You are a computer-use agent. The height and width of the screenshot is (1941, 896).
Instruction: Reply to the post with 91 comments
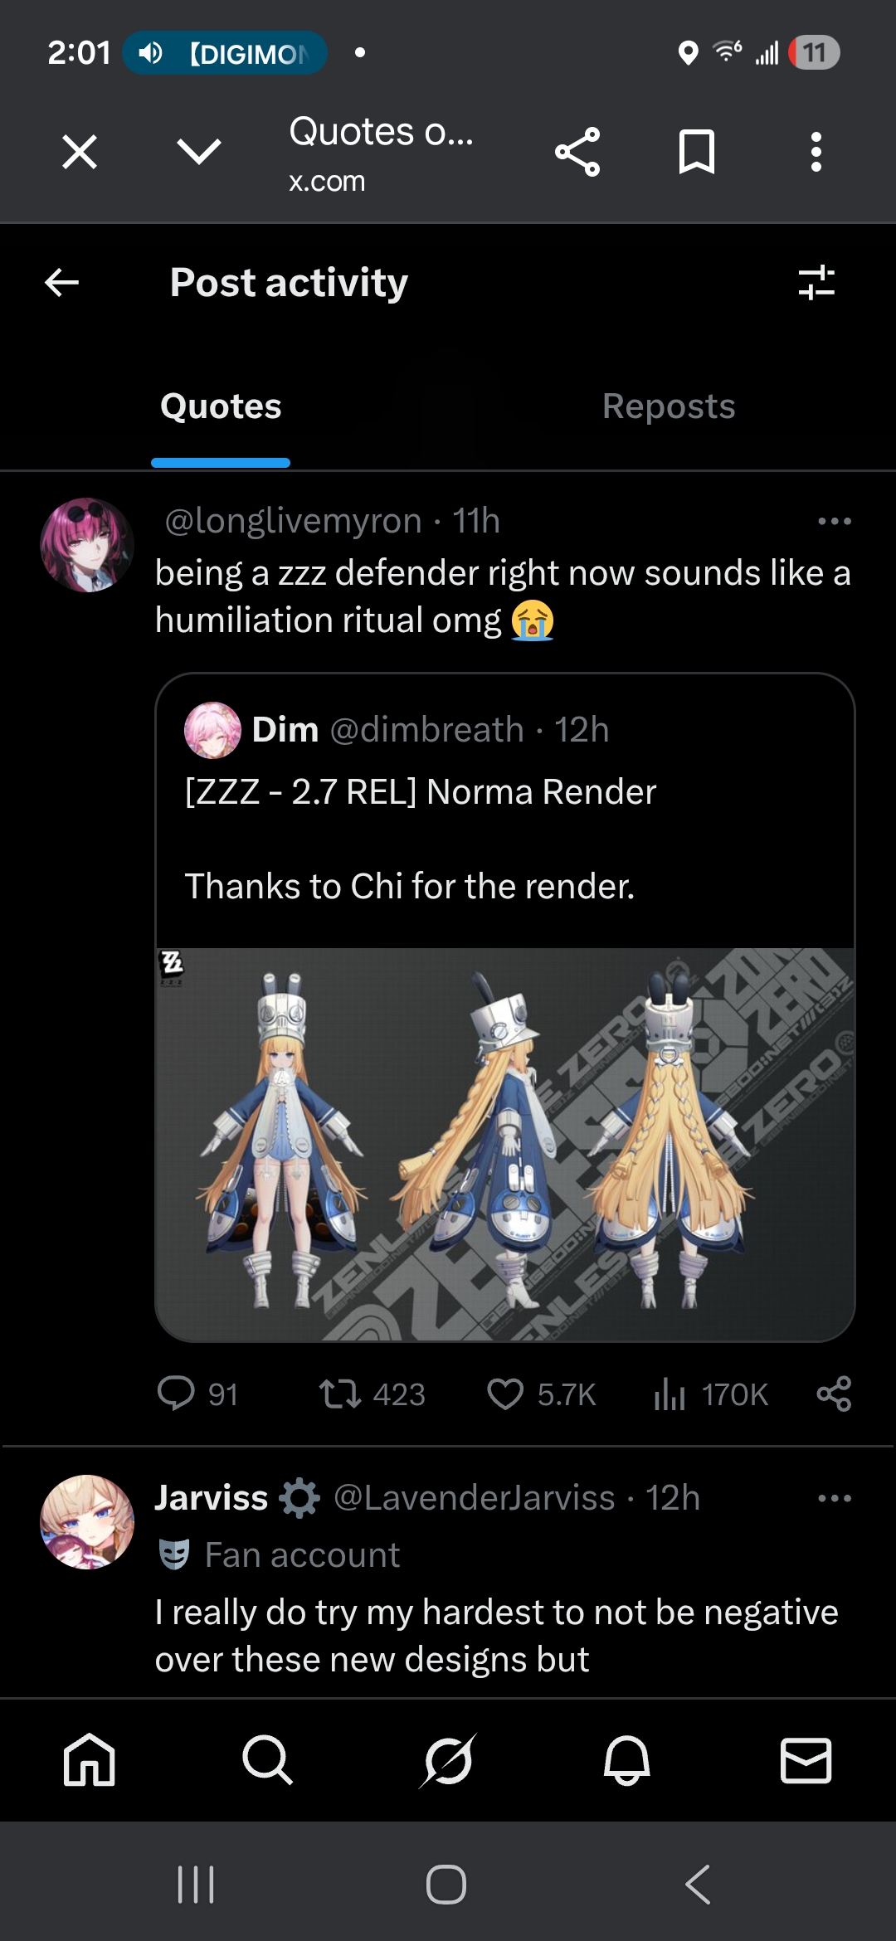197,1394
